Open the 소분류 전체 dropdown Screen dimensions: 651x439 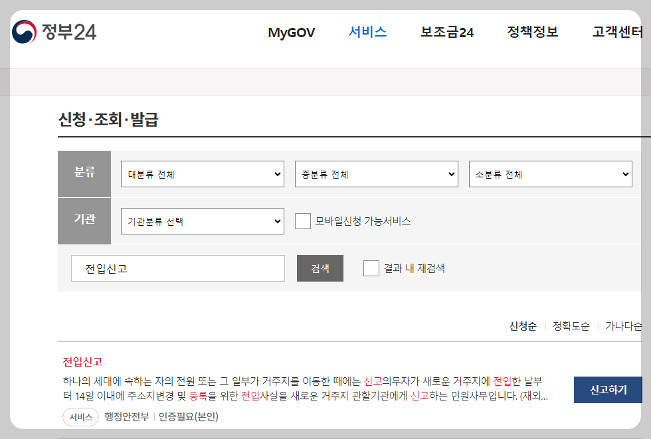[550, 173]
